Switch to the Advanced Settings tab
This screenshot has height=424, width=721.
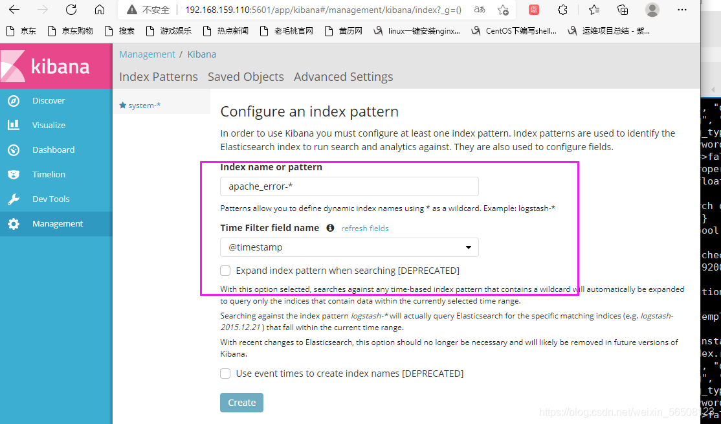(344, 77)
